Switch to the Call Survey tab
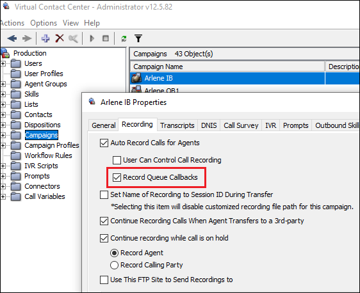Image resolution: width=360 pixels, height=293 pixels. (x=241, y=125)
